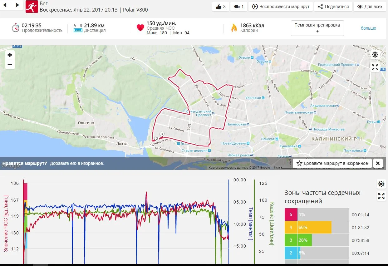Click the thumbs-up like button
The image size is (388, 266).
point(220,7)
